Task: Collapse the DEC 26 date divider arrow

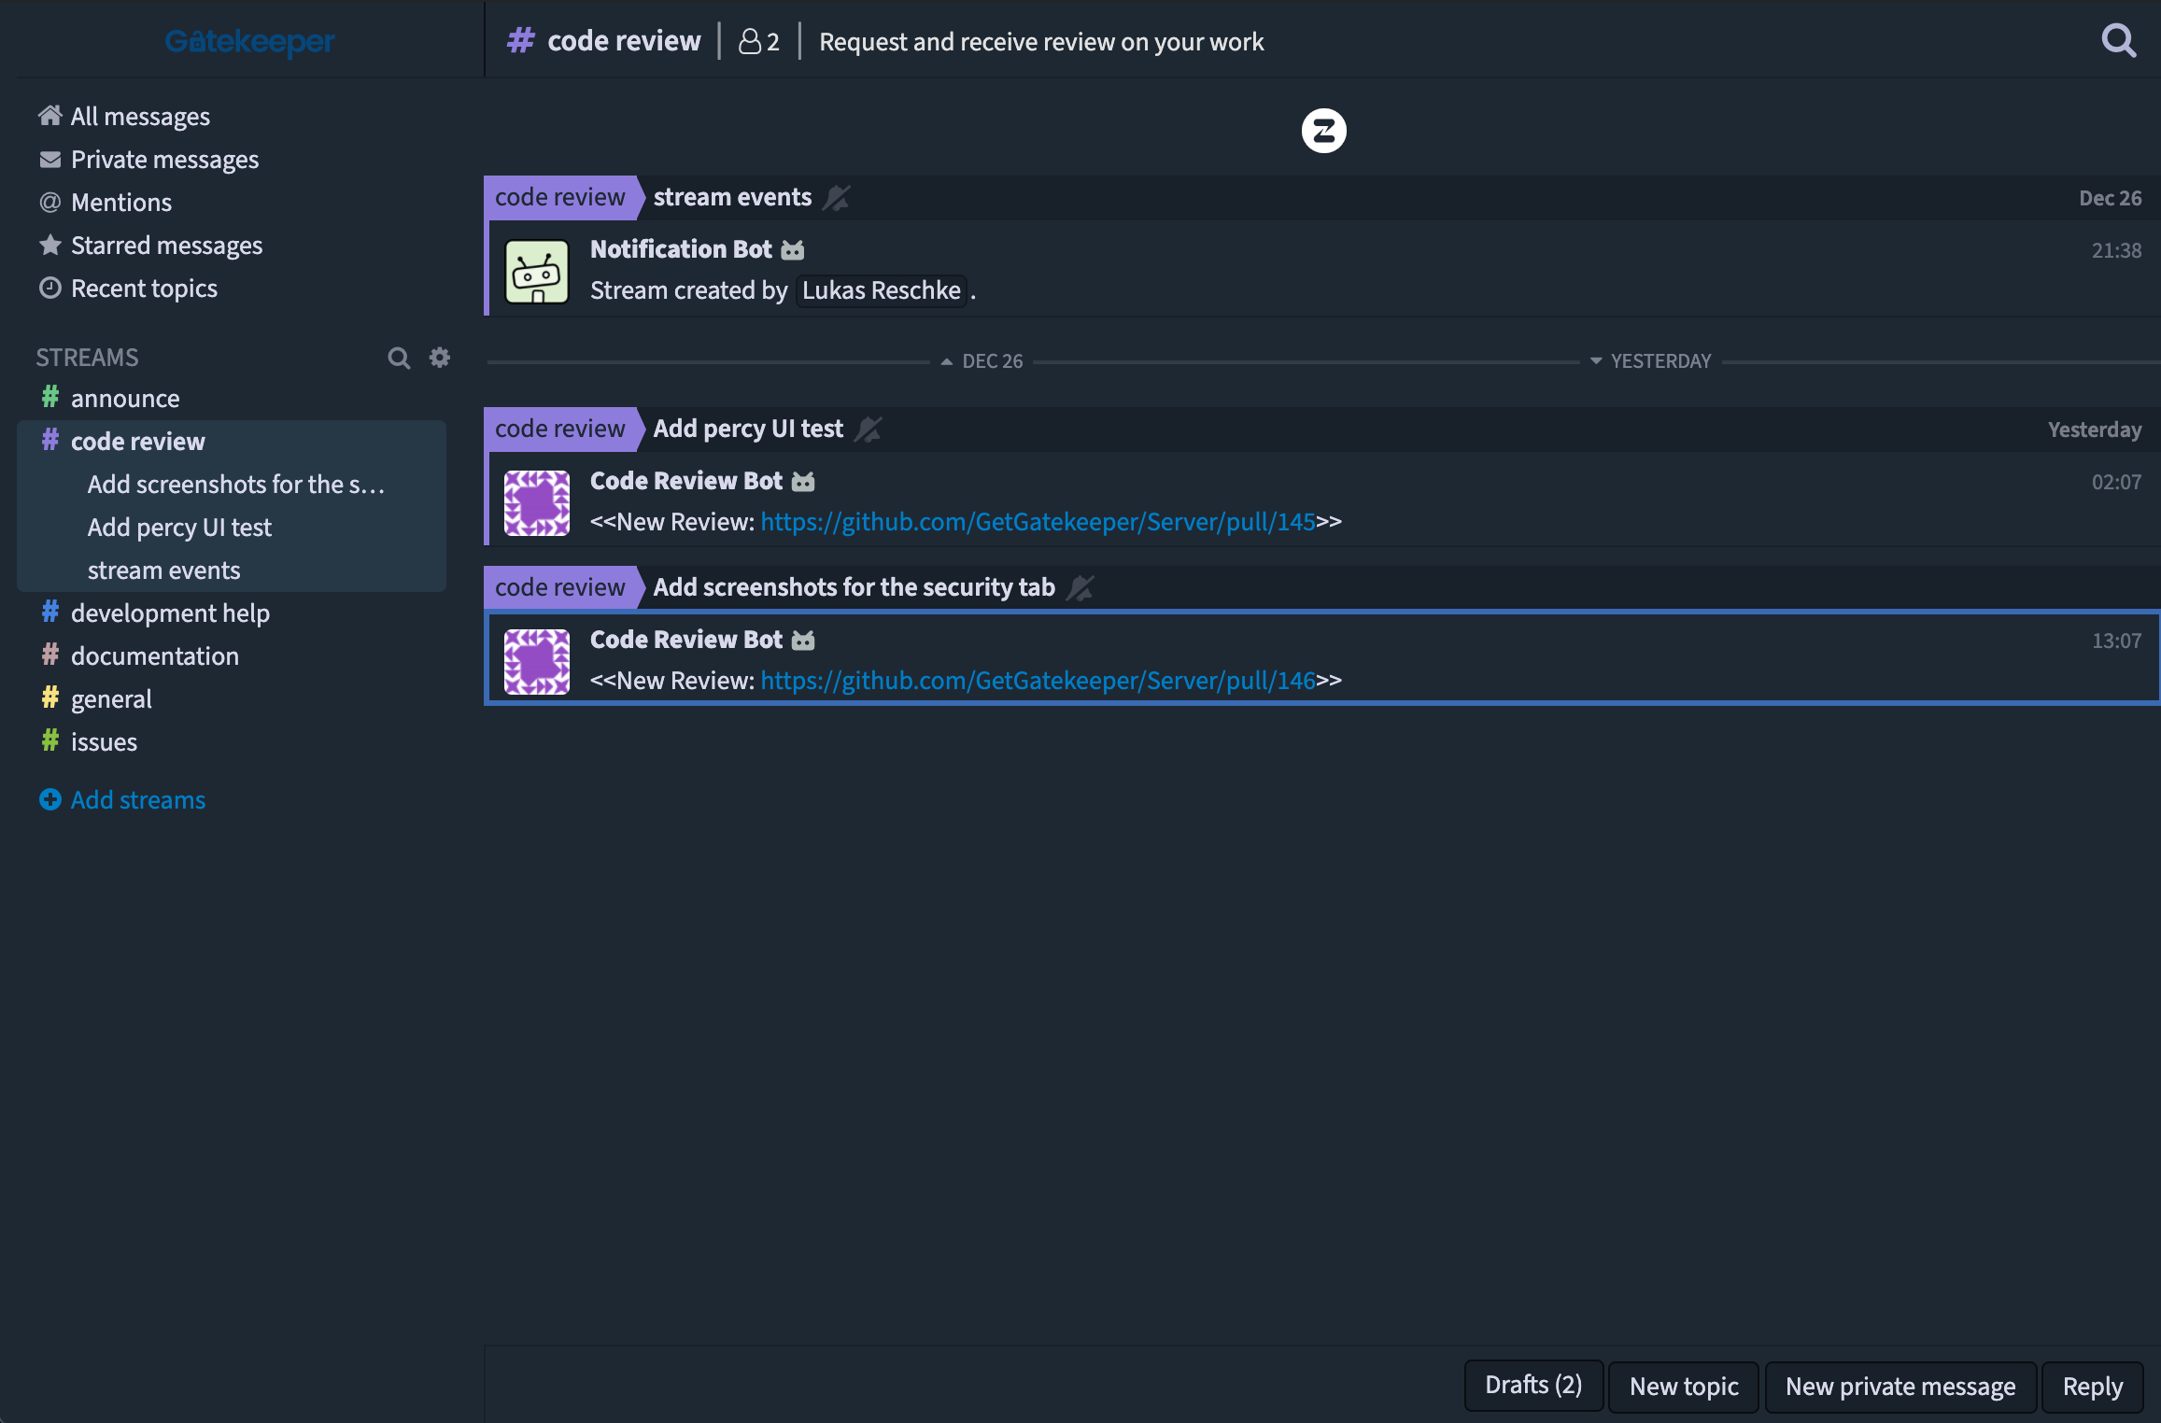Action: [946, 361]
